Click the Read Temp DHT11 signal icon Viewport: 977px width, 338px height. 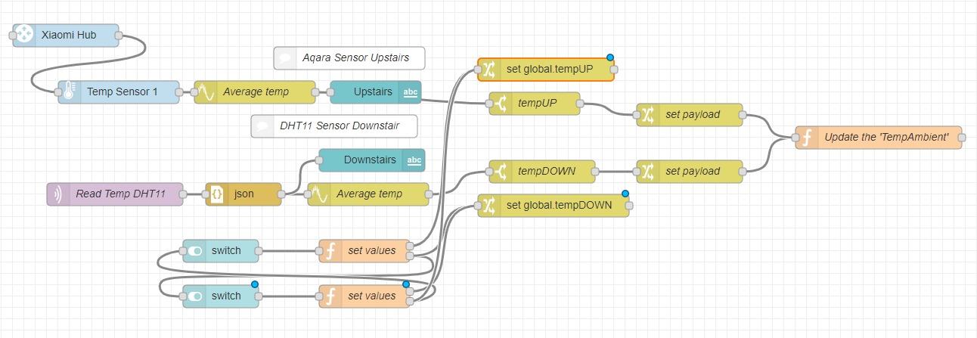click(57, 194)
